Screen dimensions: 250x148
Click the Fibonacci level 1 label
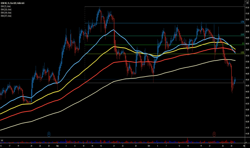click(244, 5)
